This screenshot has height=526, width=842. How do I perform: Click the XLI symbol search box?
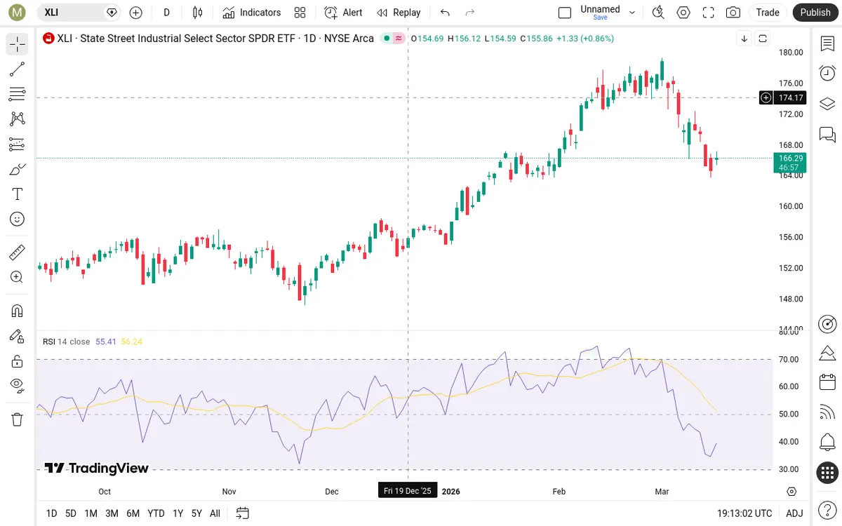pyautogui.click(x=78, y=12)
